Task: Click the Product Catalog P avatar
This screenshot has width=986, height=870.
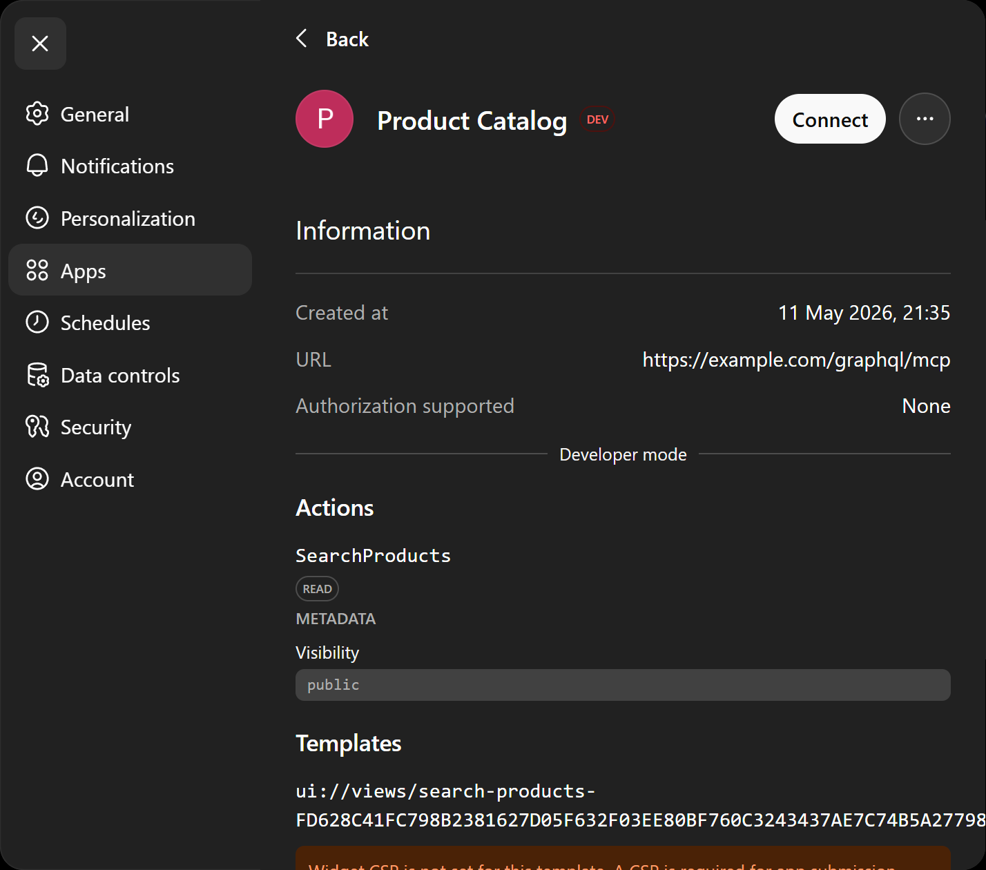Action: click(325, 119)
